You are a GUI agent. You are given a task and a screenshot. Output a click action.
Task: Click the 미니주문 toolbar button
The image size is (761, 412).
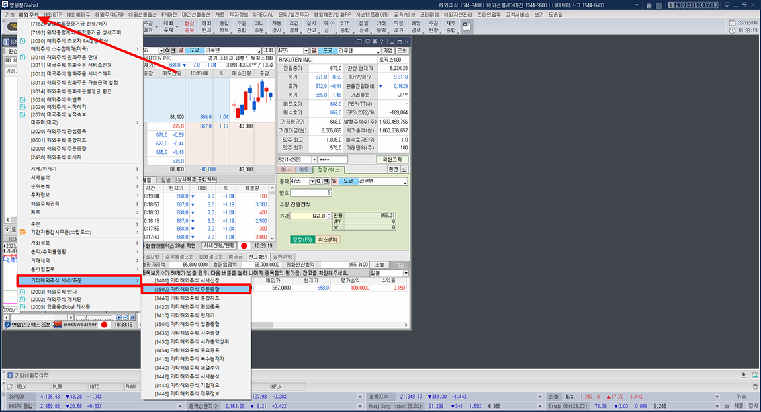click(x=259, y=26)
